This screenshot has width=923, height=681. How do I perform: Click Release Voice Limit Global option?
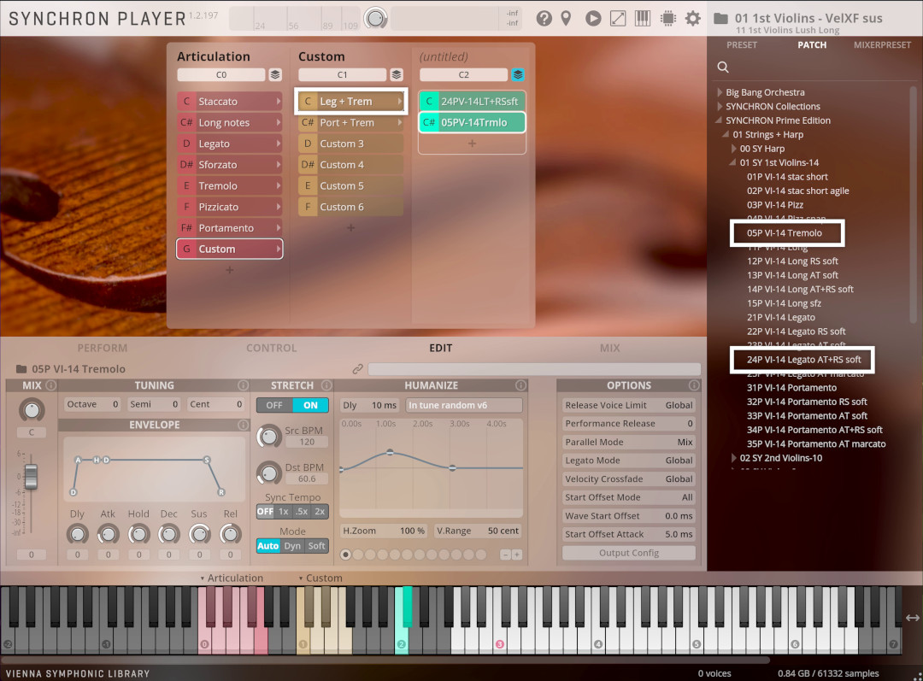629,405
